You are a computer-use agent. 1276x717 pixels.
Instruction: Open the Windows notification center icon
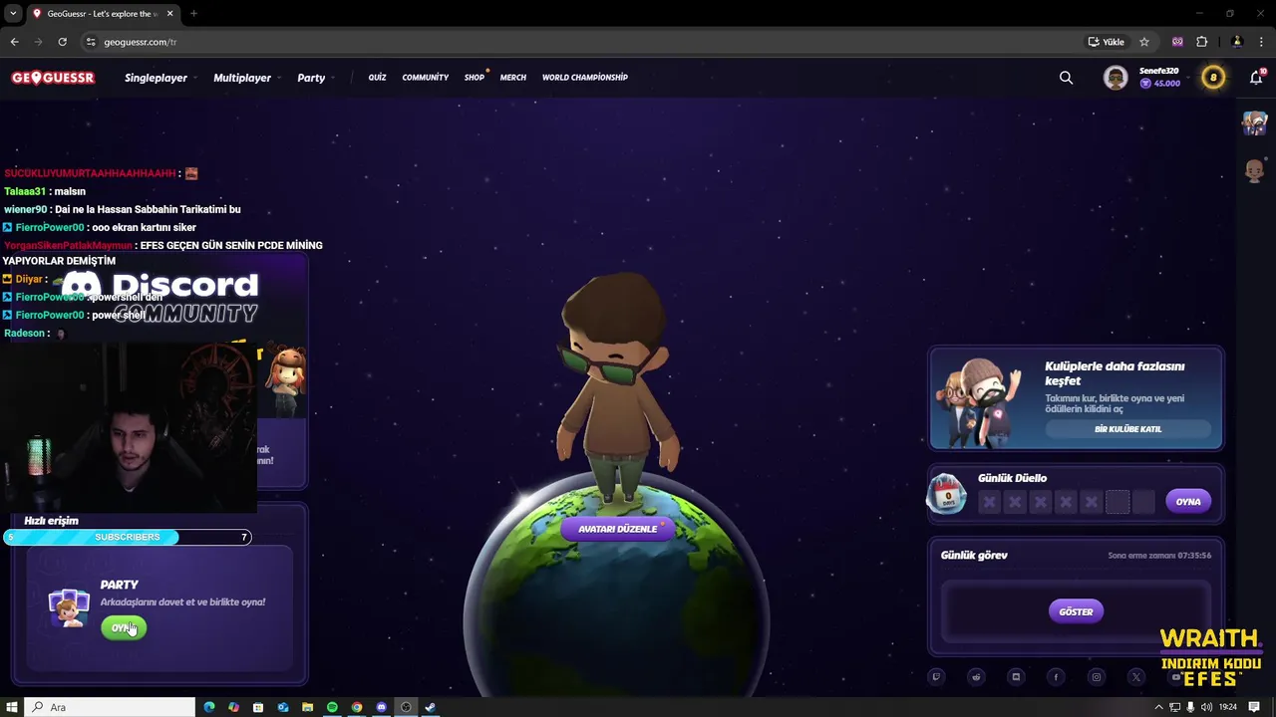(1254, 707)
